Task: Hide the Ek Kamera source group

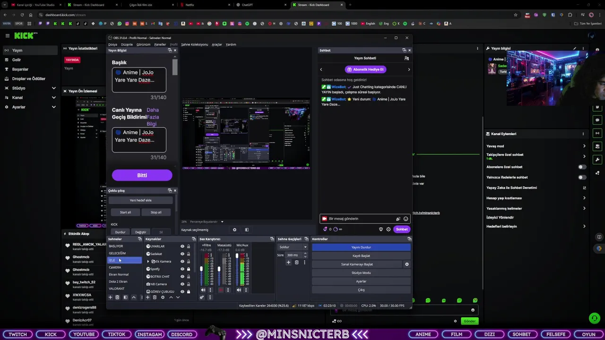Action: coord(182,262)
